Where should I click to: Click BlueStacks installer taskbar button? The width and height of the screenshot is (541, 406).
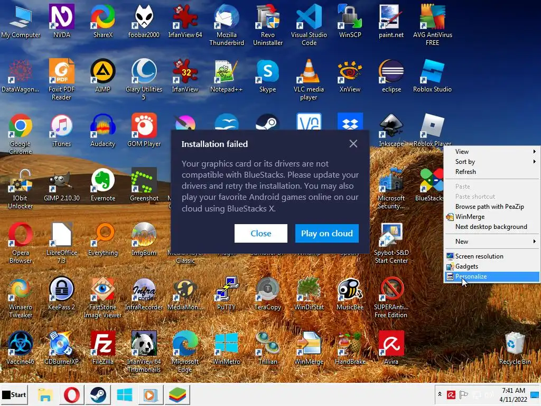point(178,394)
